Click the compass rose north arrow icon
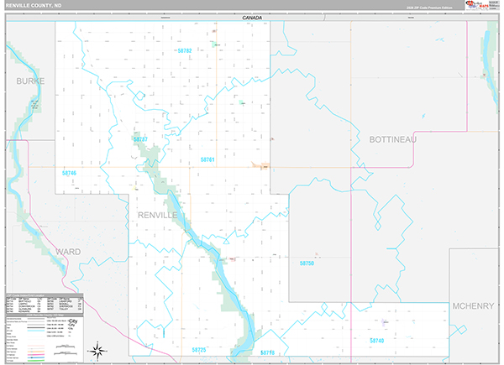This screenshot has width=504, height=365. pyautogui.click(x=98, y=349)
